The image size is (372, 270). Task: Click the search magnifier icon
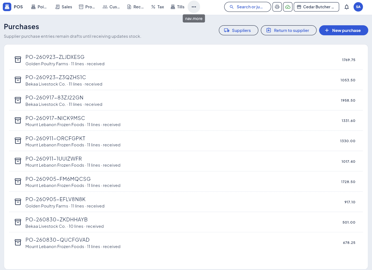(231, 7)
